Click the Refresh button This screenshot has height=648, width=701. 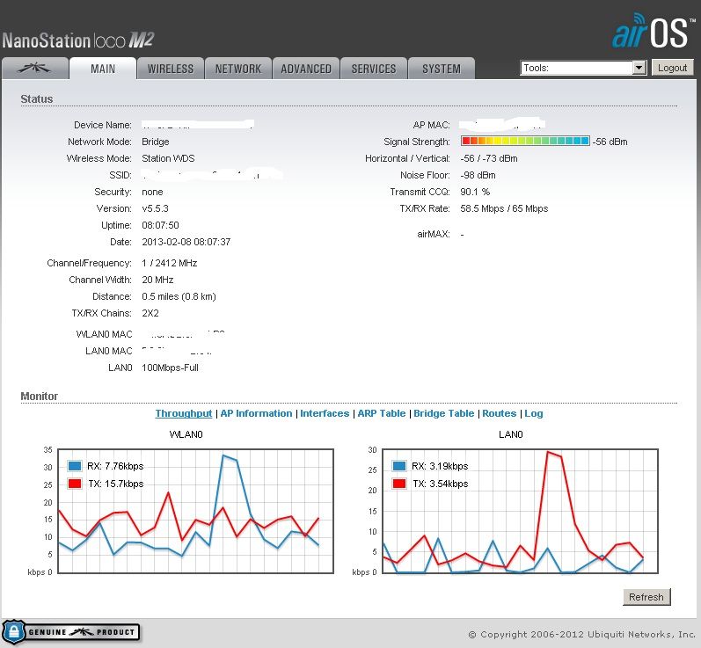pos(646,597)
